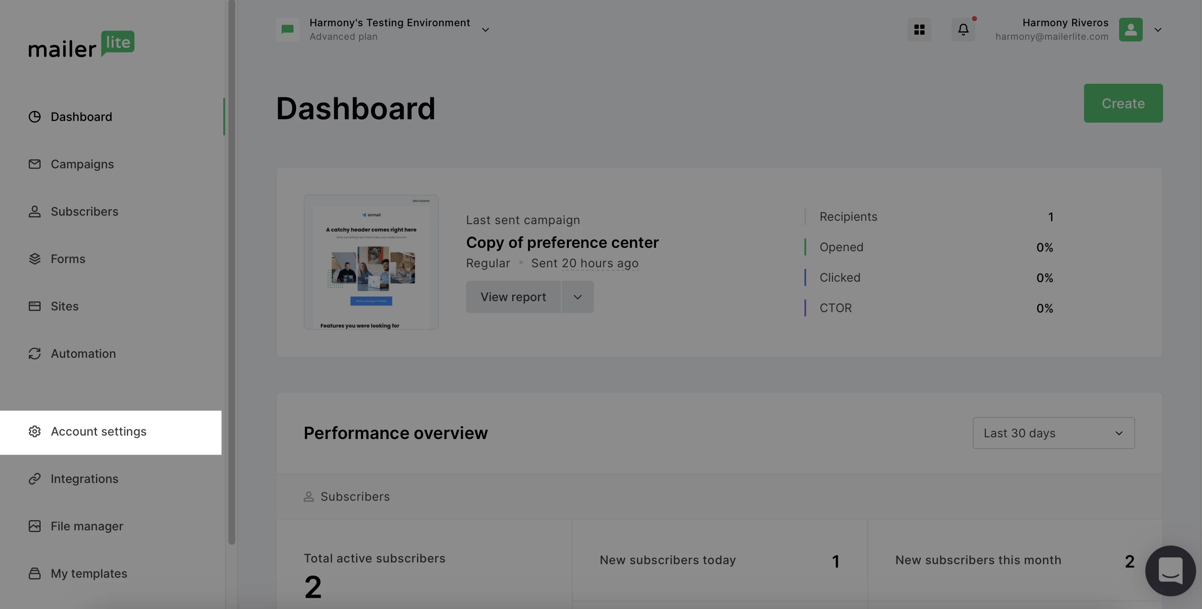Click the View report button
Image resolution: width=1202 pixels, height=609 pixels.
click(513, 297)
